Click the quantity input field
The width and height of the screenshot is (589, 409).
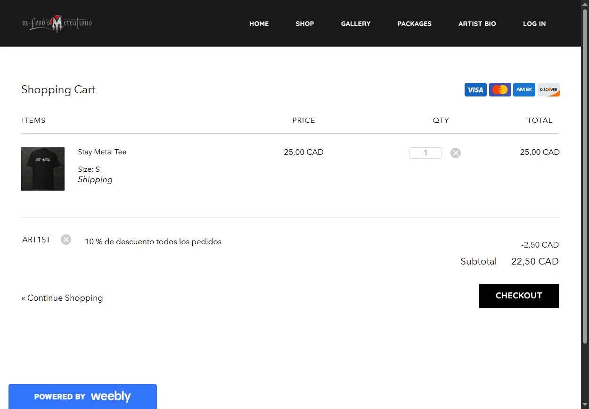coord(425,153)
